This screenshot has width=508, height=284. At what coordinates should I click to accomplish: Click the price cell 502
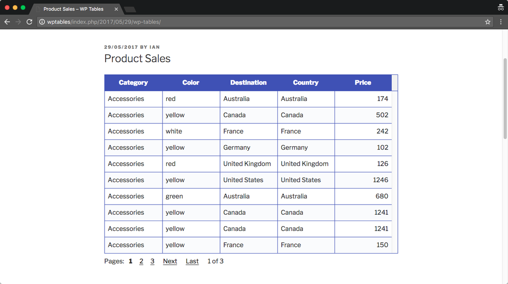pyautogui.click(x=363, y=115)
